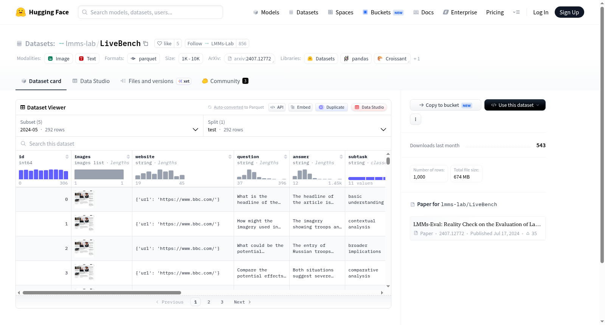Click the like count 5
The width and height of the screenshot is (605, 325).
pos(178,43)
